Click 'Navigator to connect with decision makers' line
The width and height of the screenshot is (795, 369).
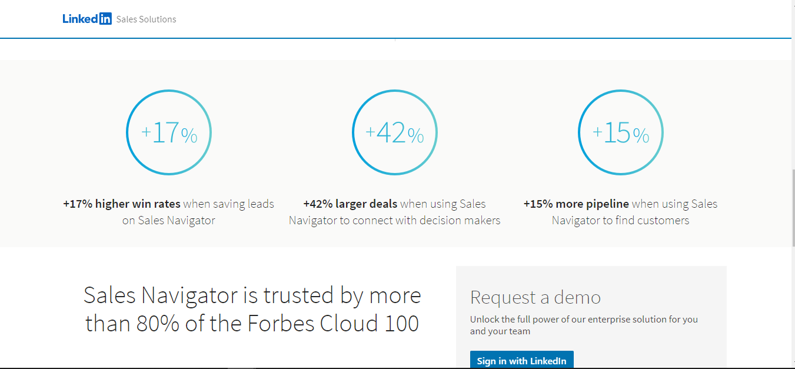click(x=395, y=221)
